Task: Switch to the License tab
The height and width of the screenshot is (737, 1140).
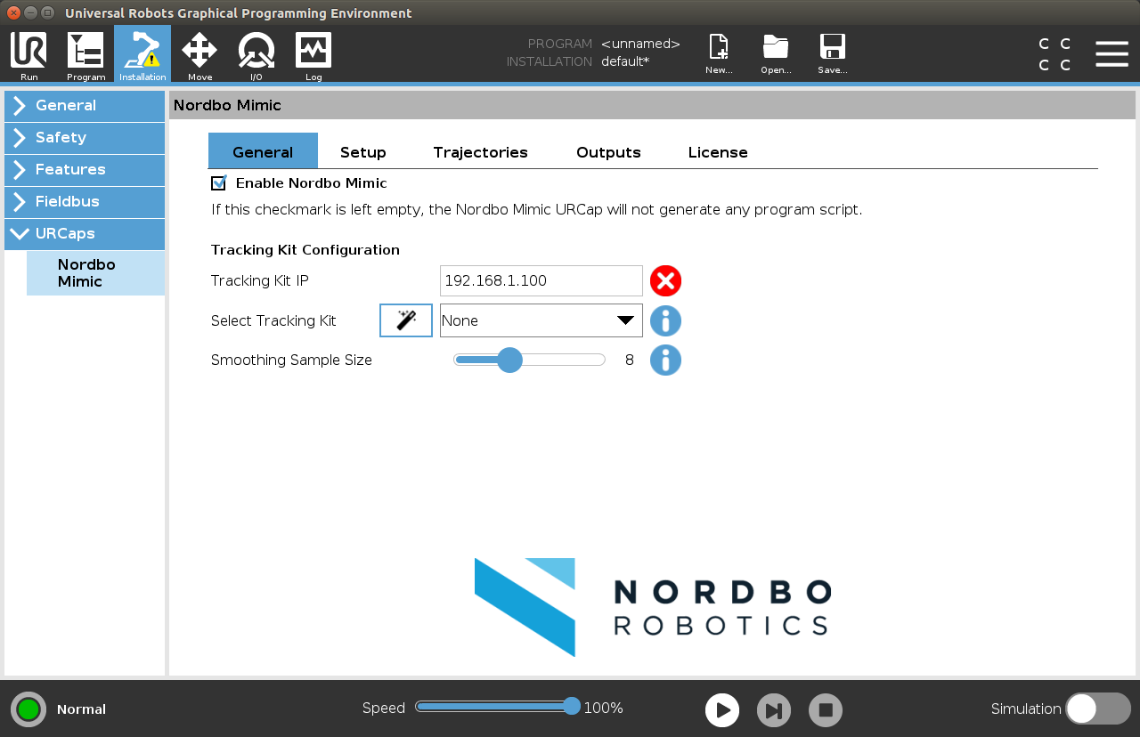Action: click(x=718, y=152)
